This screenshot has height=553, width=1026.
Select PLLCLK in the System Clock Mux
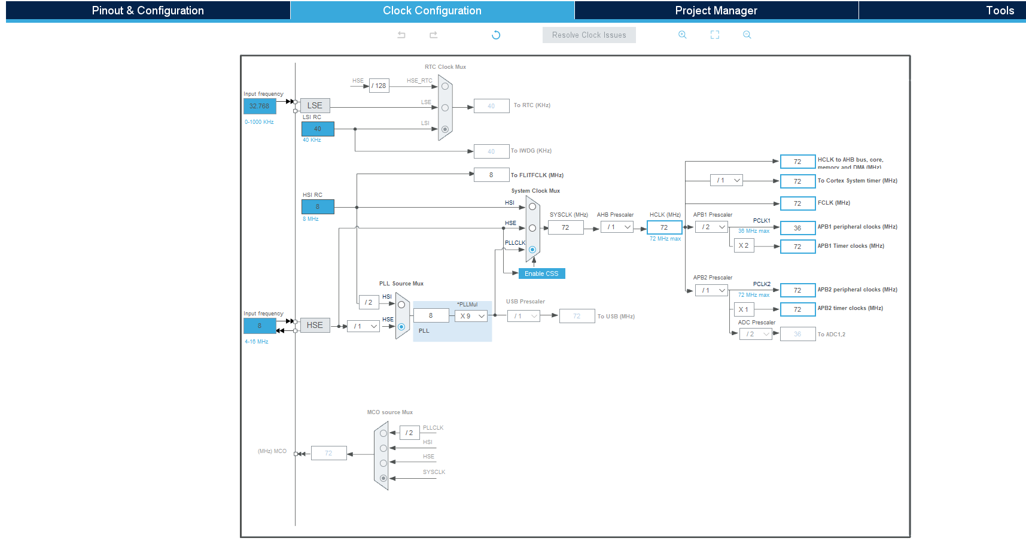coord(531,250)
